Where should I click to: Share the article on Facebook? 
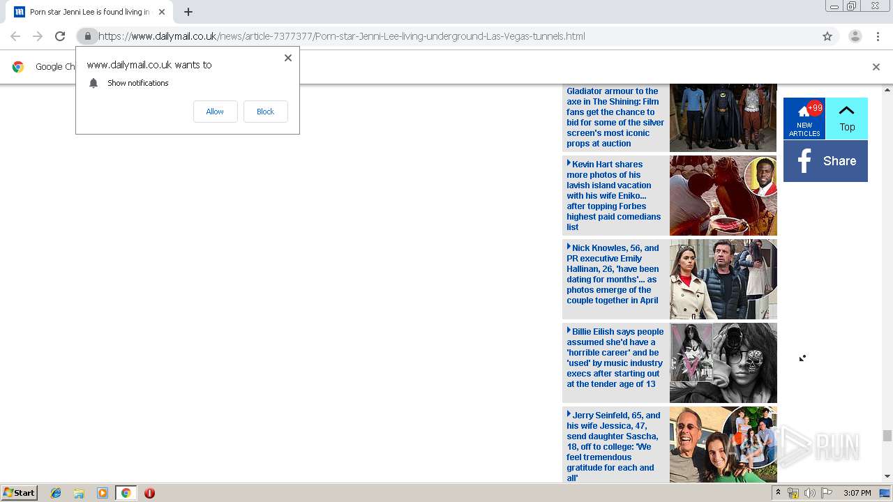tap(825, 161)
